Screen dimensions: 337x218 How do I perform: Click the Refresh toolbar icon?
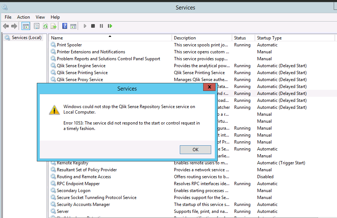45,26
